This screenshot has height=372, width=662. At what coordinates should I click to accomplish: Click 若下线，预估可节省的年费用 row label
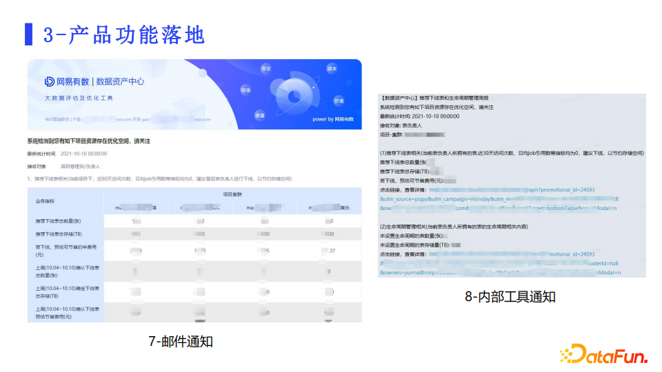[x=63, y=250]
